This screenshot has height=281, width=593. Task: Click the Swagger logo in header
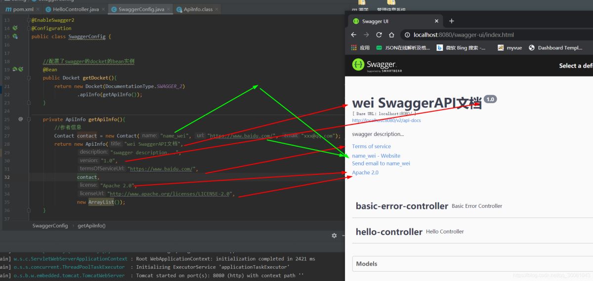[x=374, y=65]
